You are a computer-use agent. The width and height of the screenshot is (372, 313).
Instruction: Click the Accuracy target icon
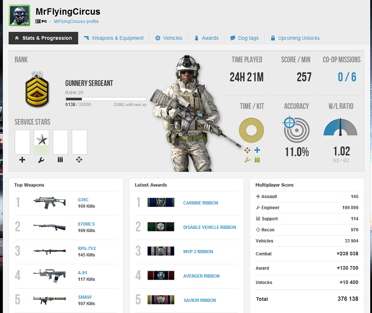coord(296,129)
